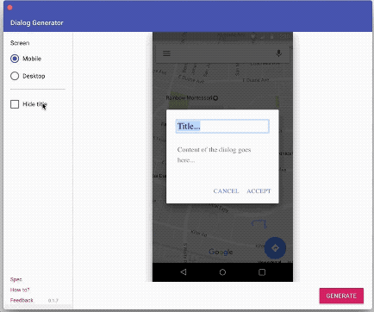Select the Mobile screen radio button
This screenshot has height=312, width=374.
15,59
